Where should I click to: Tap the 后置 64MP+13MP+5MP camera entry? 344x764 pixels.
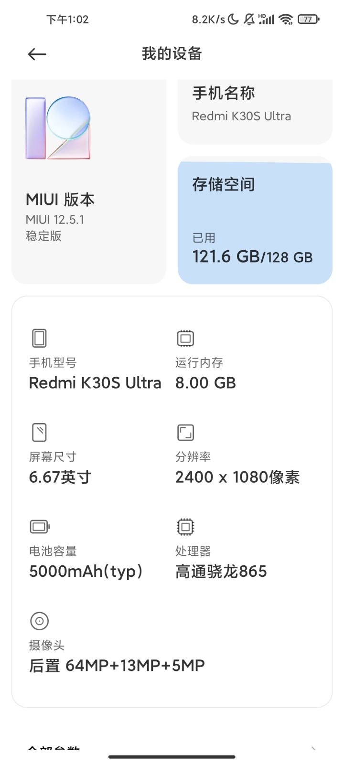pos(117,665)
